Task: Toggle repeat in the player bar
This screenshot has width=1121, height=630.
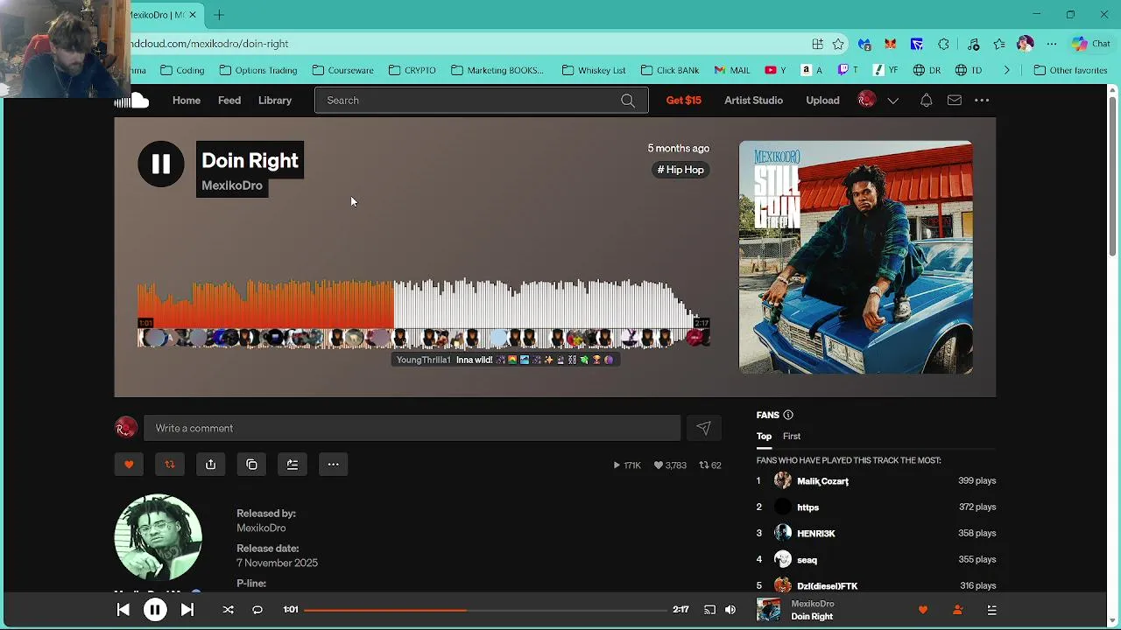Action: (x=257, y=610)
